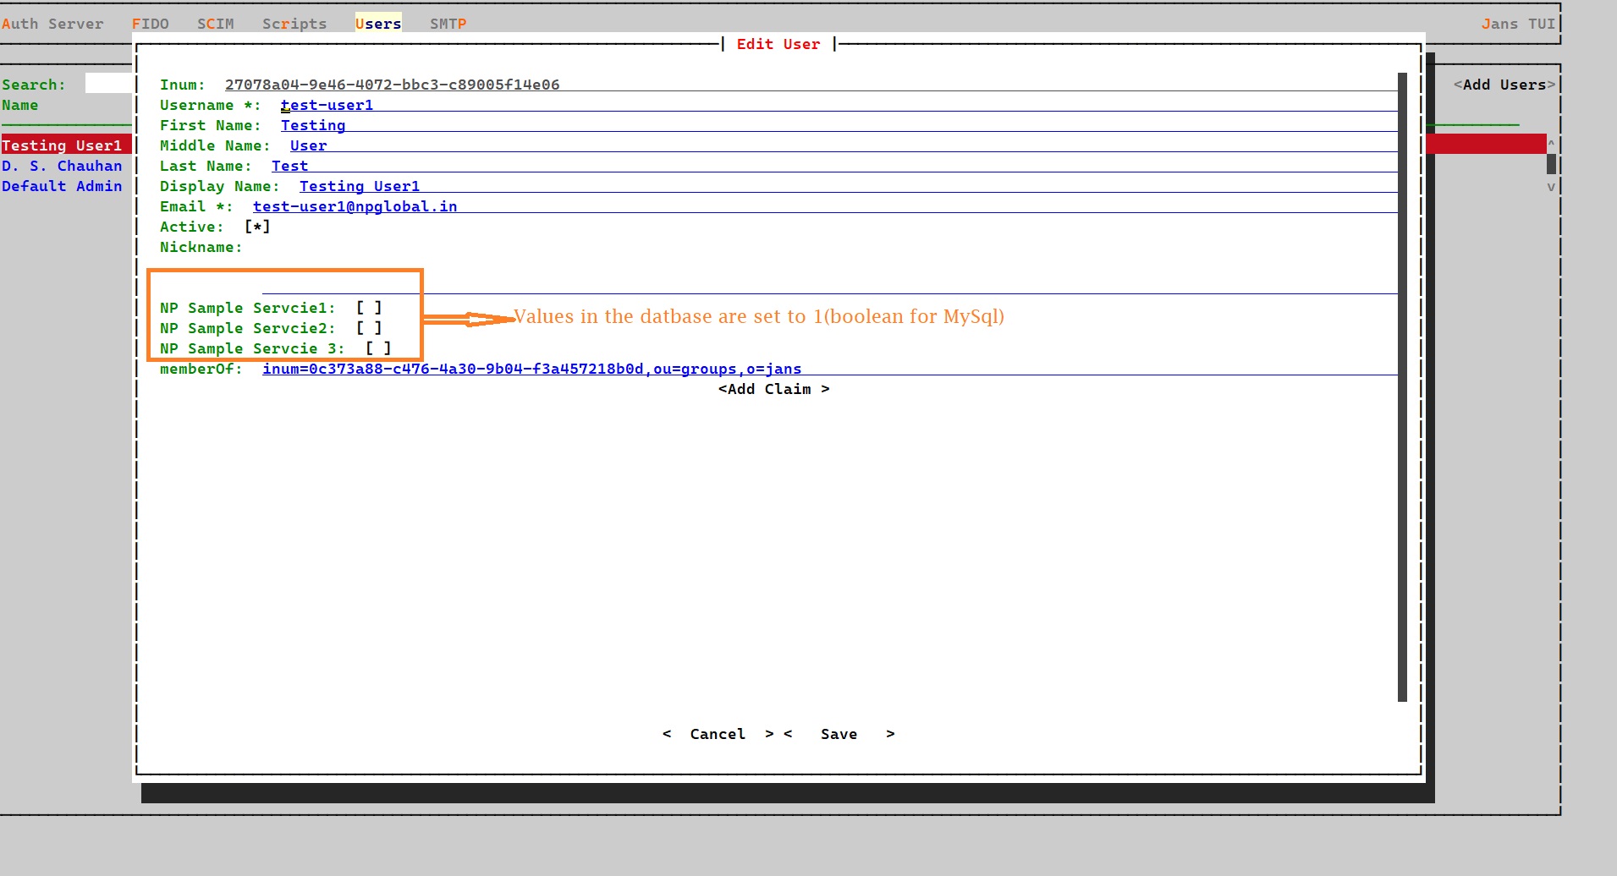Focus the Username input field

point(839,105)
